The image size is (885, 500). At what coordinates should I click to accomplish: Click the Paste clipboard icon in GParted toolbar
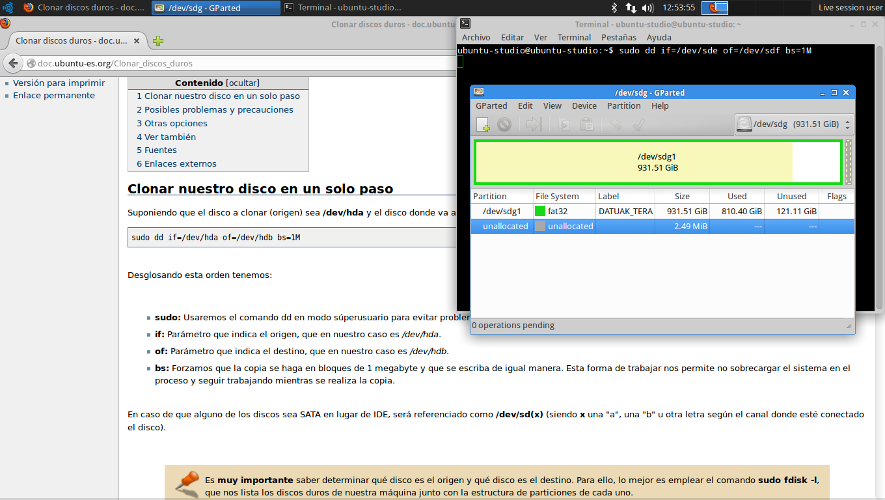[586, 124]
